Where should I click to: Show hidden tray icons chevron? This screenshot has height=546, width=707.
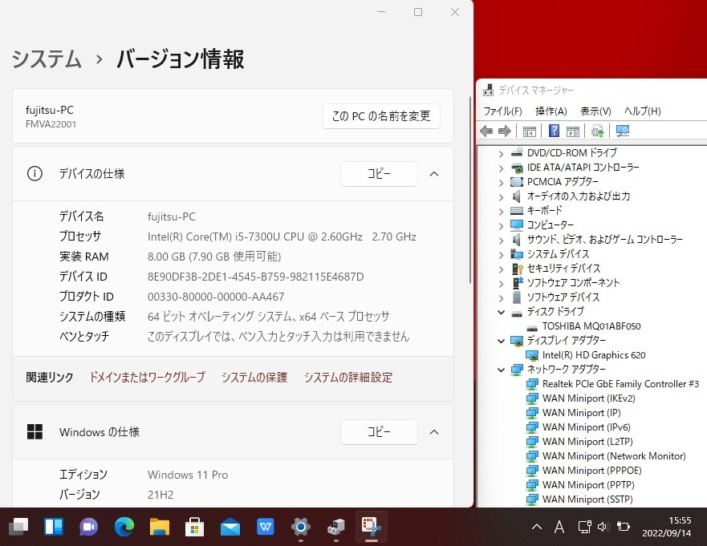point(537,527)
